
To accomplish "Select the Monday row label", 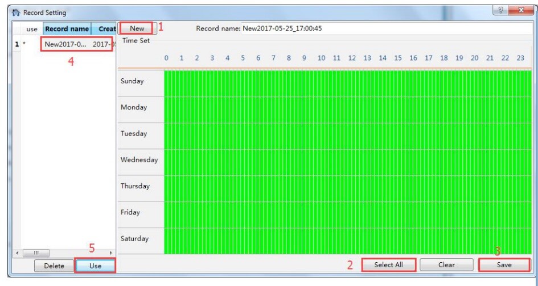I will point(134,107).
